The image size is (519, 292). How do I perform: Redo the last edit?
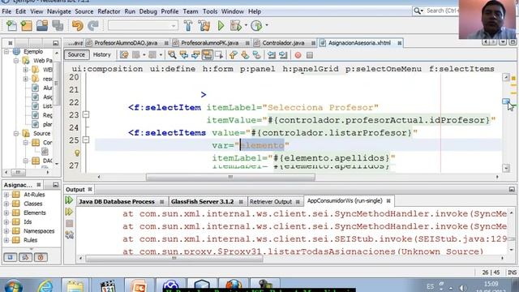coord(93,25)
